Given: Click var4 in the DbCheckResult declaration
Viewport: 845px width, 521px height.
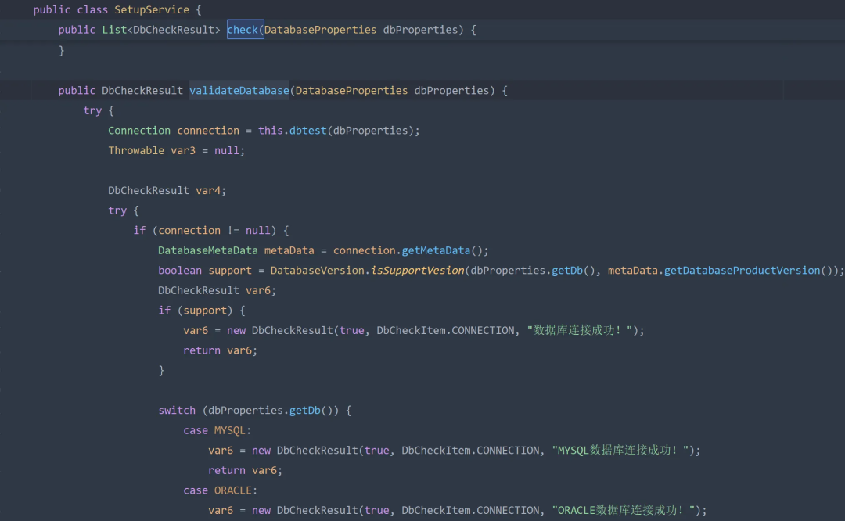Looking at the screenshot, I should click(208, 190).
